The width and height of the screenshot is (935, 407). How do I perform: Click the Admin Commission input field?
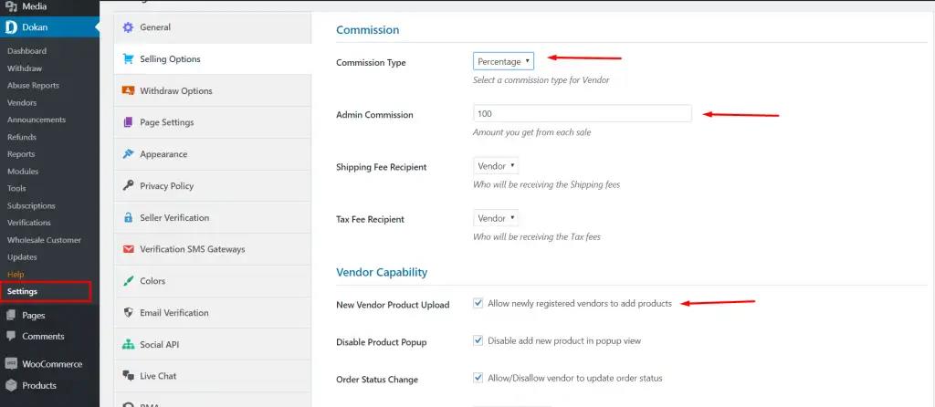pyautogui.click(x=582, y=114)
